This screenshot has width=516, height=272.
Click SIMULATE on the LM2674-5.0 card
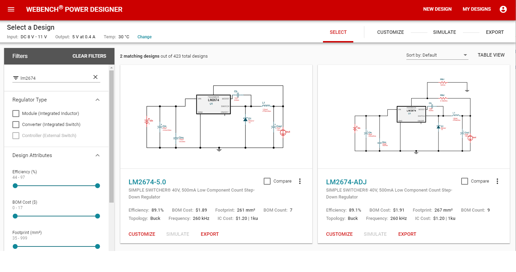click(178, 234)
